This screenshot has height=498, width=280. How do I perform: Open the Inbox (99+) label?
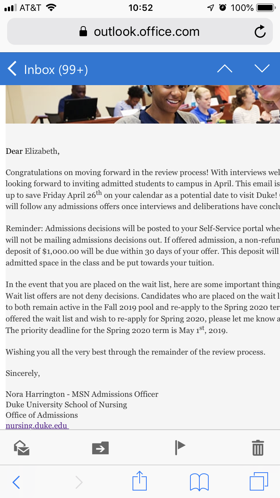pos(56,69)
